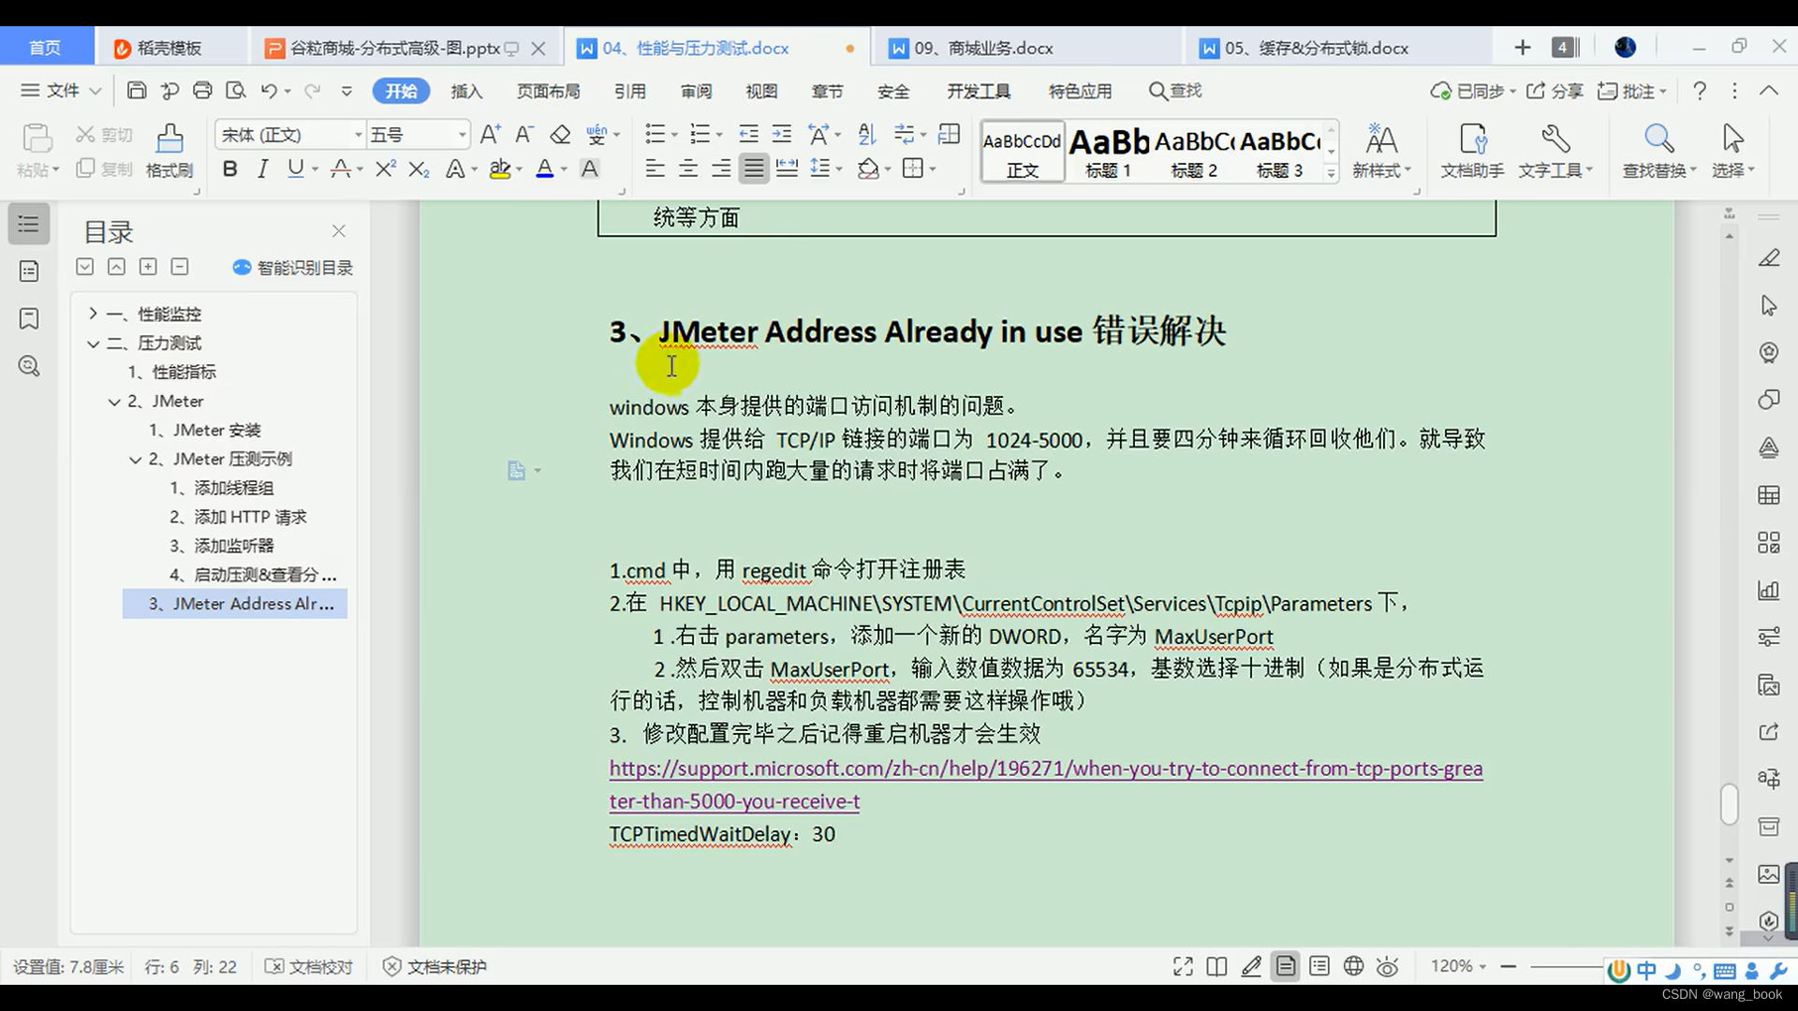Open the 开发工具 ribbon tab

pyautogui.click(x=979, y=91)
